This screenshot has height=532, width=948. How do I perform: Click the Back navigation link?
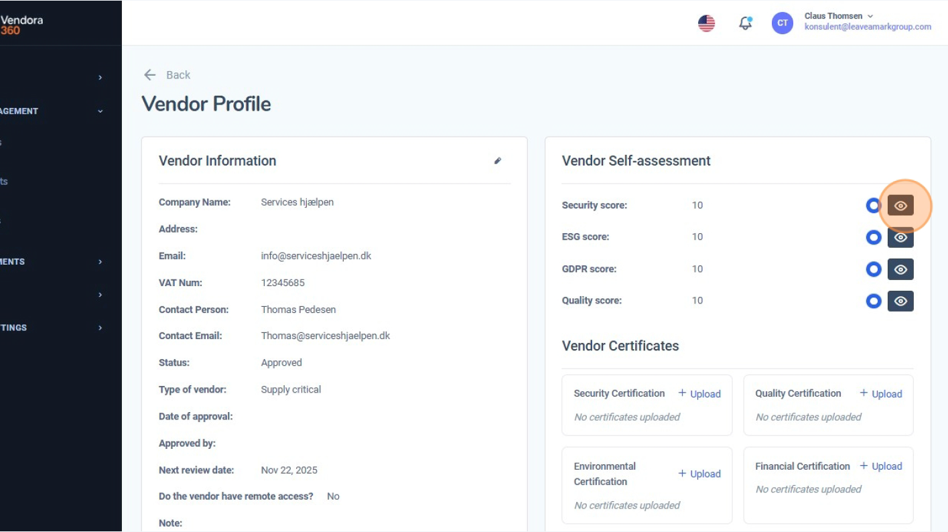pos(178,74)
